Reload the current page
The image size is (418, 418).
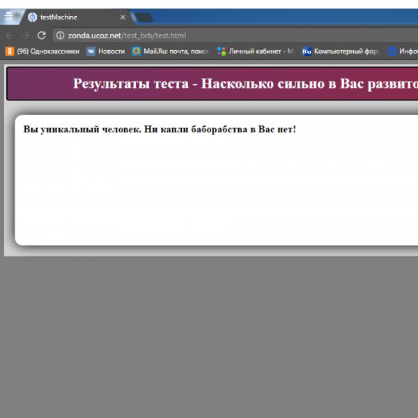tap(42, 36)
